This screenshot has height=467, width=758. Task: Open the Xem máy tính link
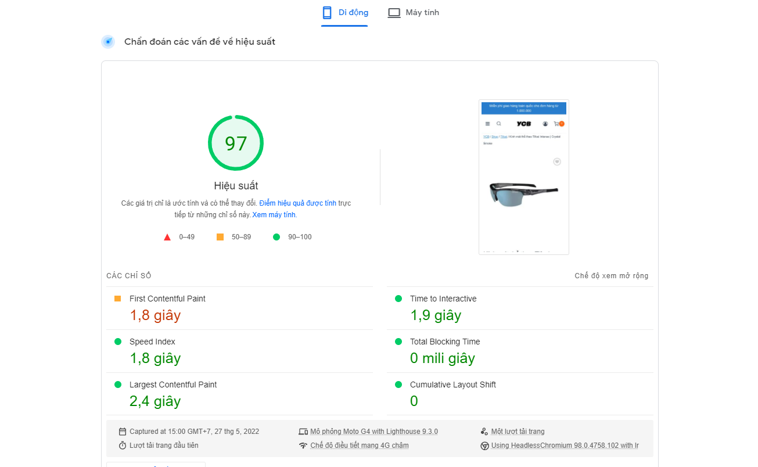[x=274, y=215]
